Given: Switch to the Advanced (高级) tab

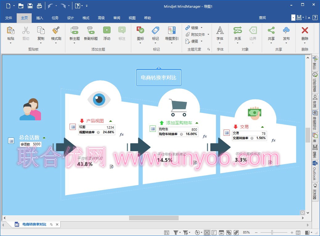Looking at the screenshot, I should 101,18.
